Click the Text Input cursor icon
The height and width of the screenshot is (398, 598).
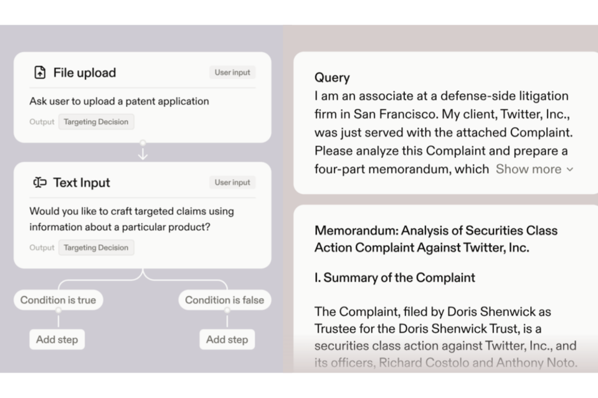click(x=40, y=183)
